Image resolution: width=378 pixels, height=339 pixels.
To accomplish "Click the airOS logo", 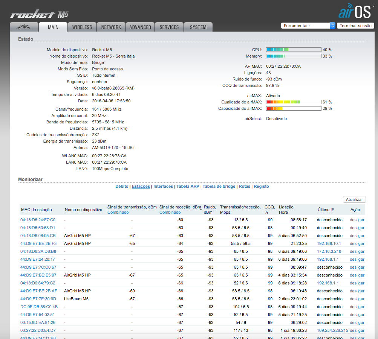I will coord(356,11).
